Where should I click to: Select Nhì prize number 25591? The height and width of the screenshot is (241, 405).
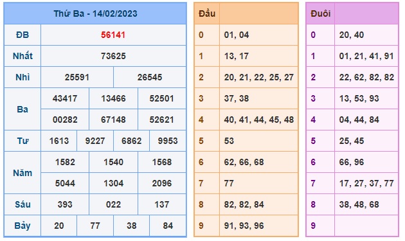point(77,77)
